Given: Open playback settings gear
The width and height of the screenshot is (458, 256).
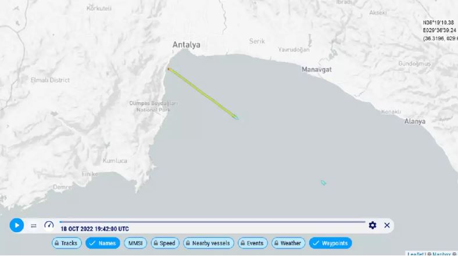Looking at the screenshot, I should coord(373,225).
